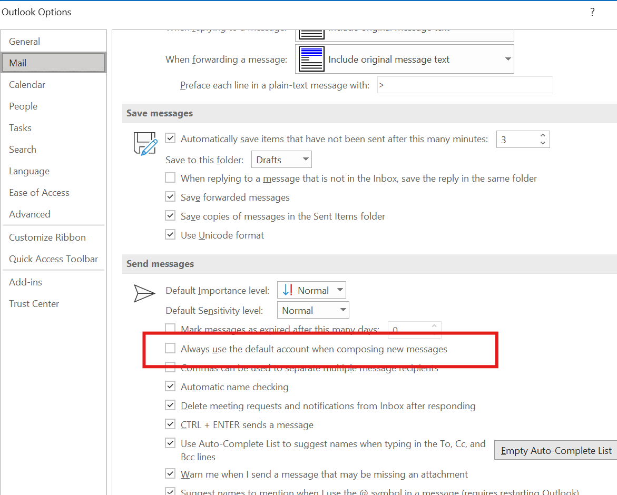Viewport: 617px width, 495px height.
Task: Click the Help question mark icon
Action: pyautogui.click(x=592, y=12)
